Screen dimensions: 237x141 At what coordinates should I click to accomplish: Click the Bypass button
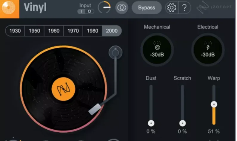coord(147,8)
